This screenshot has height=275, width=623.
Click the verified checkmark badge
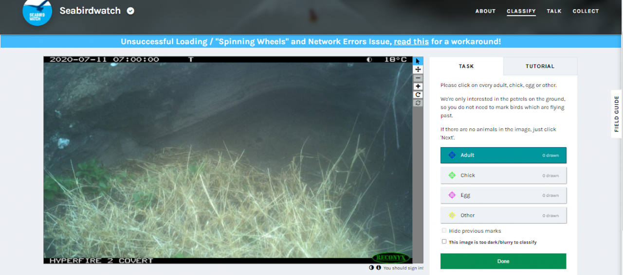130,11
